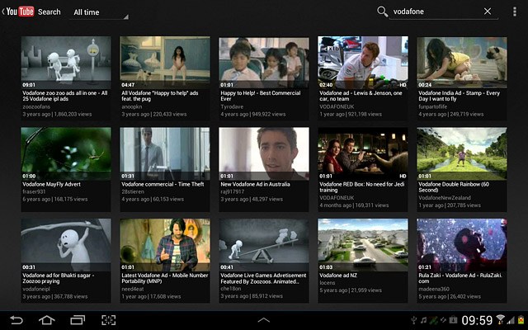Open Vodafone Double Rainbow thumbnail
This screenshot has width=528, height=330.
[x=462, y=153]
